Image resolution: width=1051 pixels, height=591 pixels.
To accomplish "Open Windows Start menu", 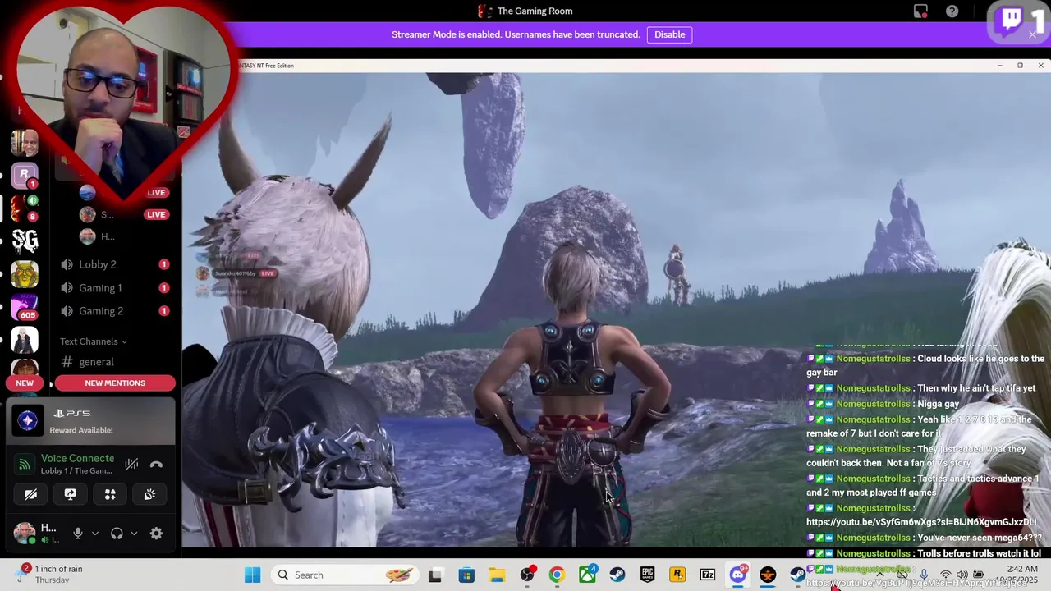I will tap(252, 575).
